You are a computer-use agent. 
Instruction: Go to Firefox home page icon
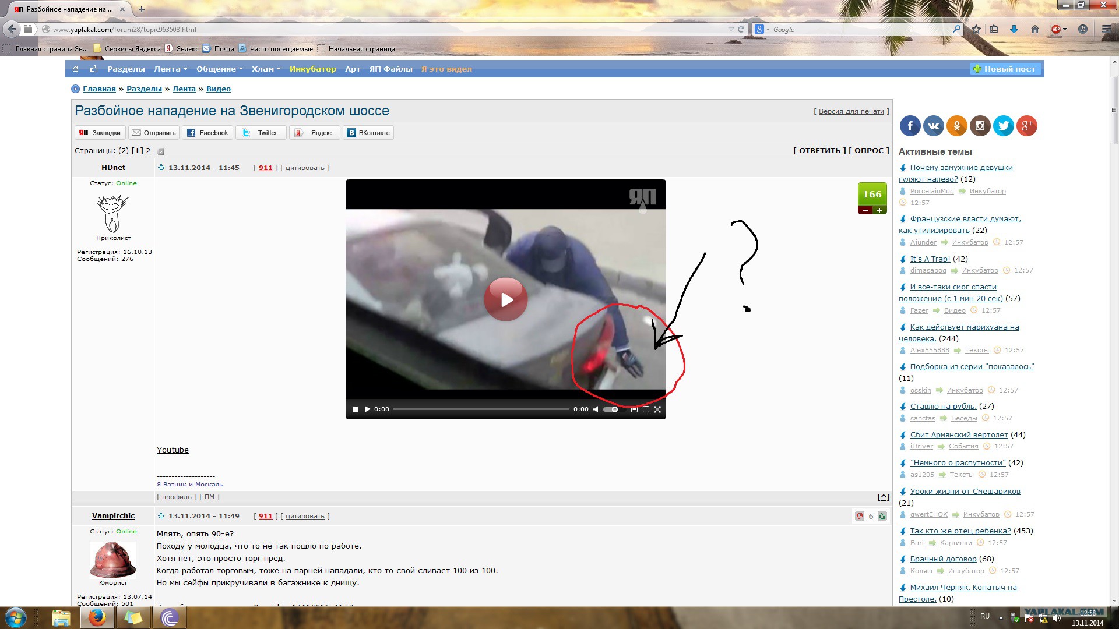pyautogui.click(x=1035, y=29)
